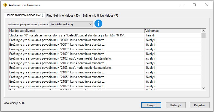214x112 pixels.
Task: Click the scrollbar down arrow
Action: (x=203, y=88)
